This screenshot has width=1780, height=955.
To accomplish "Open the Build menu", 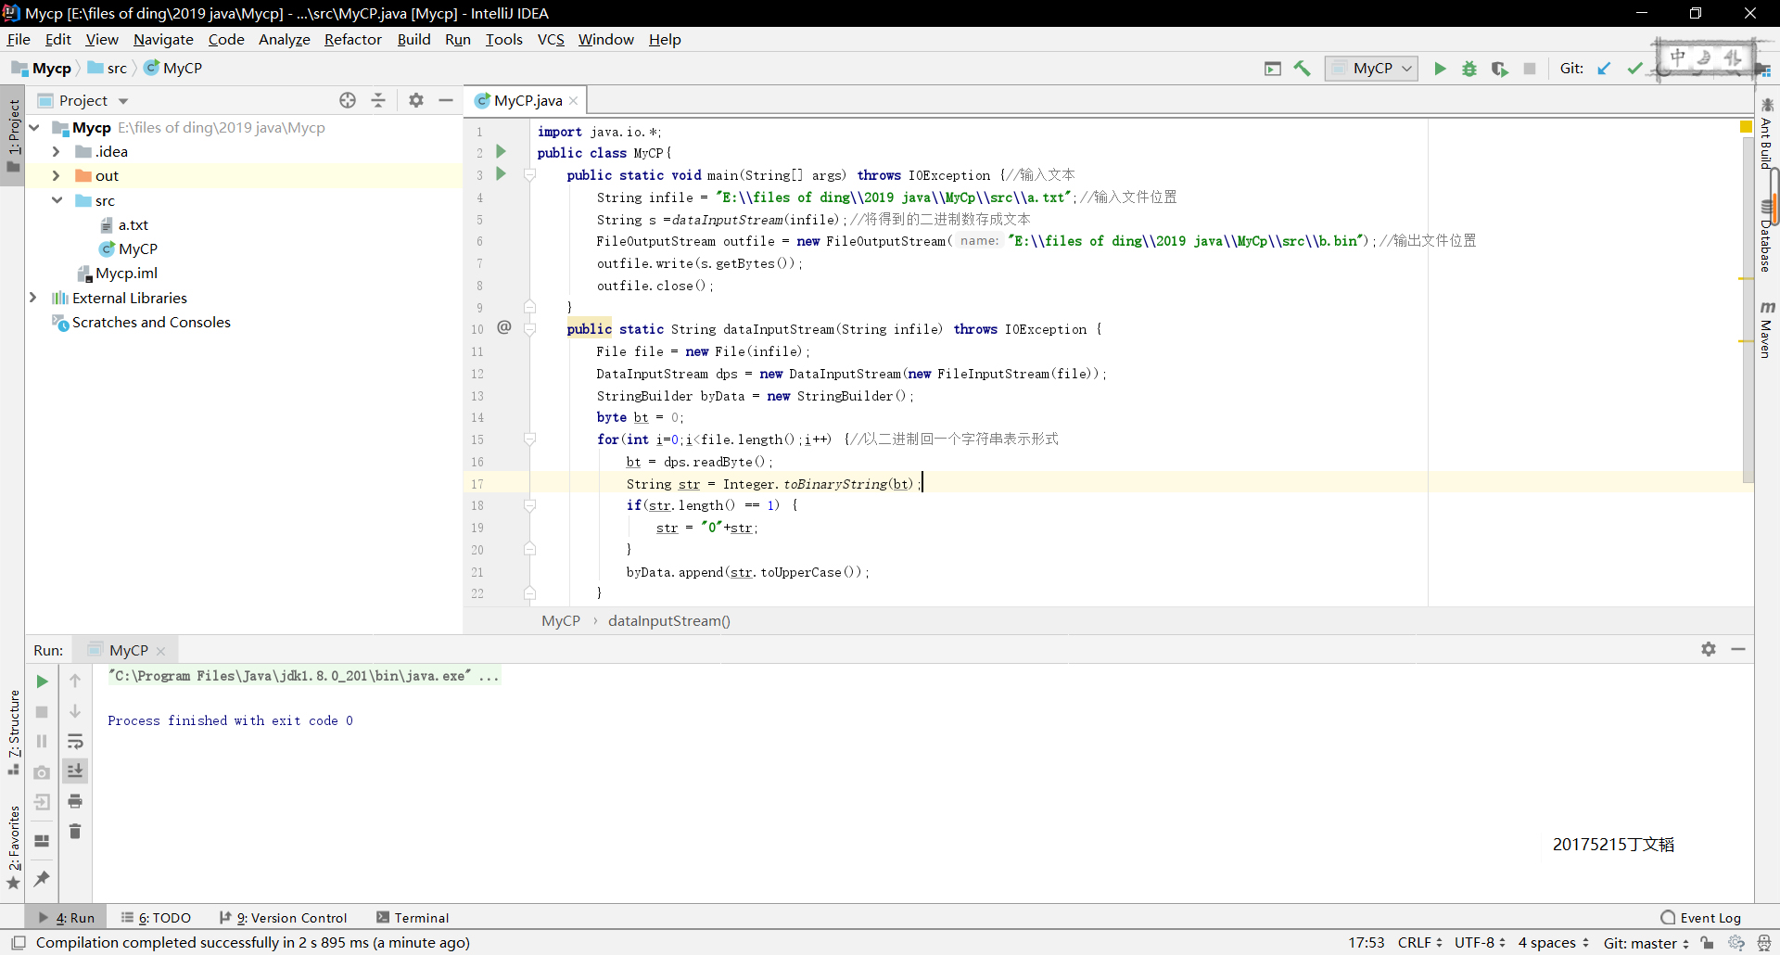I will (413, 39).
